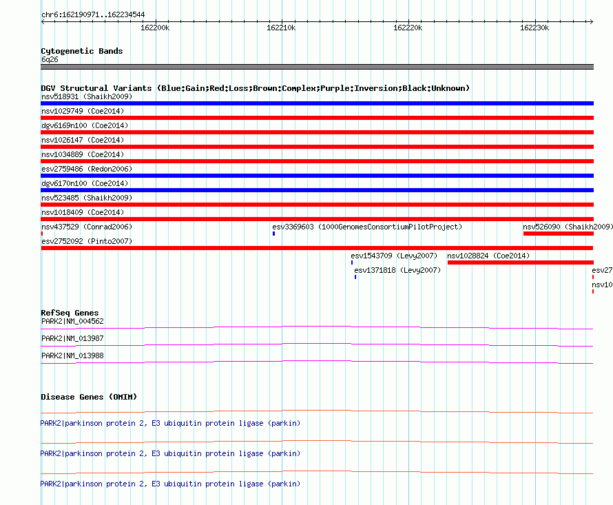Click the magenta gene line under PARK2|NM_013987
Viewport: 613px width, 505px height.
(x=317, y=344)
